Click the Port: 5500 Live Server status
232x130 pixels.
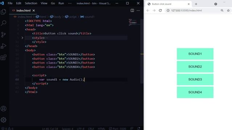[117, 129]
